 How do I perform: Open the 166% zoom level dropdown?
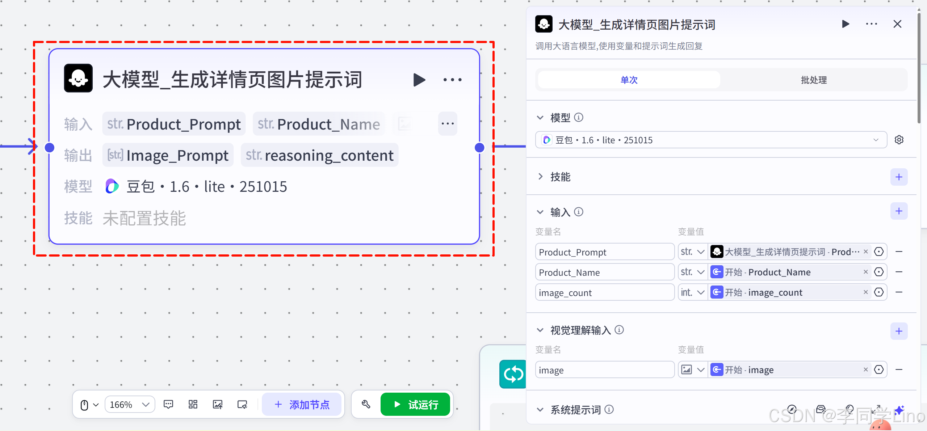tap(130, 404)
